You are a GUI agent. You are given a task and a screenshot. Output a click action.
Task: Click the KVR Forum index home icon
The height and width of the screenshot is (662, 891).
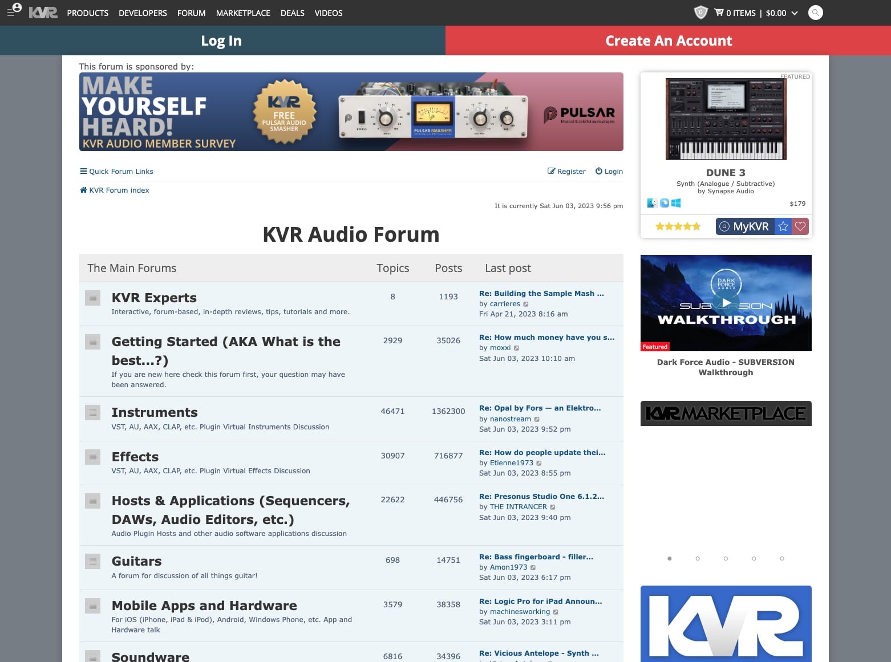83,189
